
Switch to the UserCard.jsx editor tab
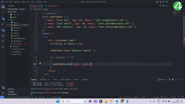click(x=52, y=6)
